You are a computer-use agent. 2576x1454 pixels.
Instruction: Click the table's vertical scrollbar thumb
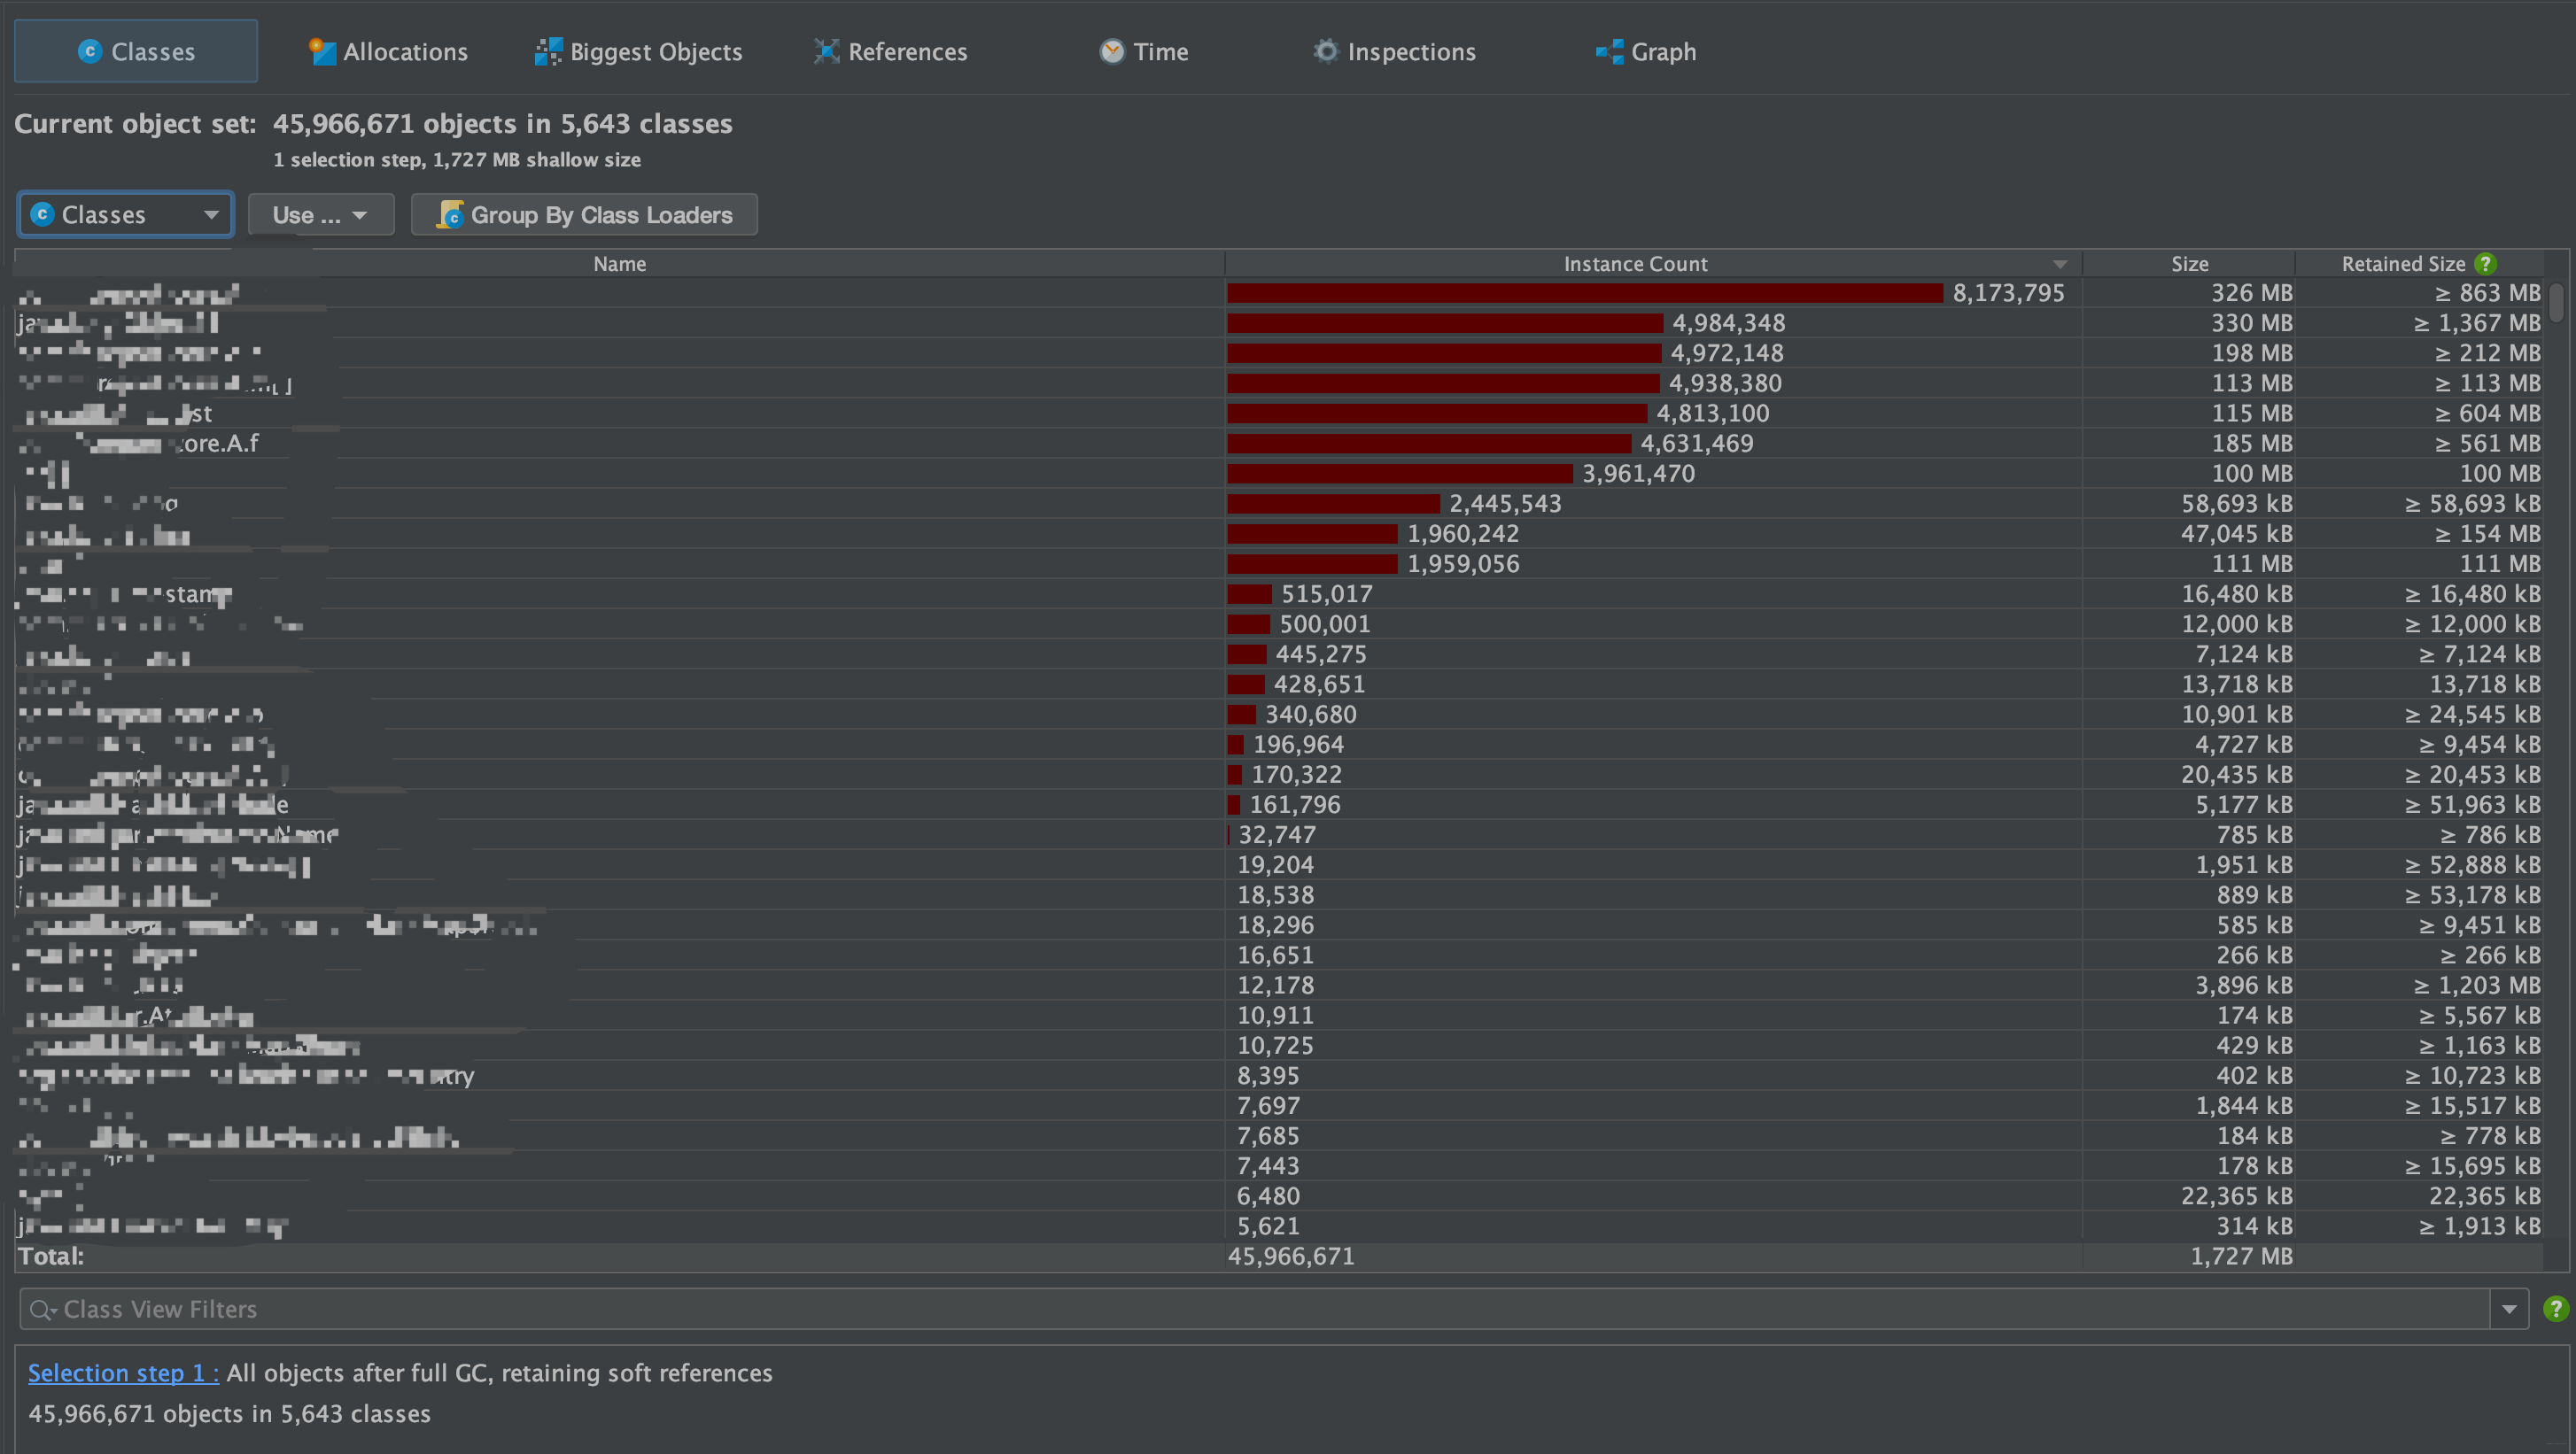(x=2557, y=304)
